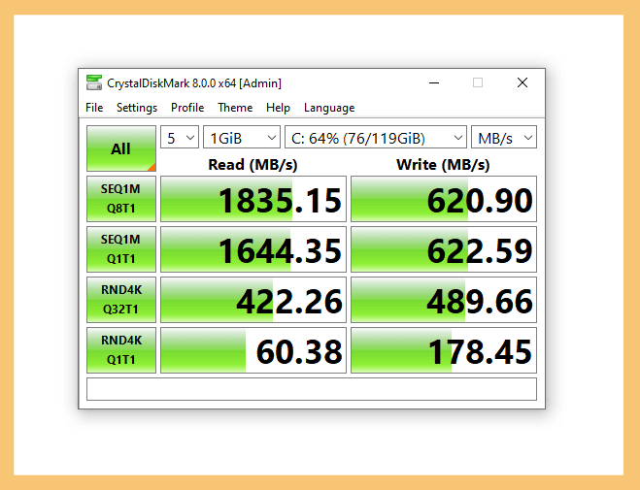Viewport: 640px width, 490px height.
Task: Open the Profile menu
Action: click(x=187, y=108)
